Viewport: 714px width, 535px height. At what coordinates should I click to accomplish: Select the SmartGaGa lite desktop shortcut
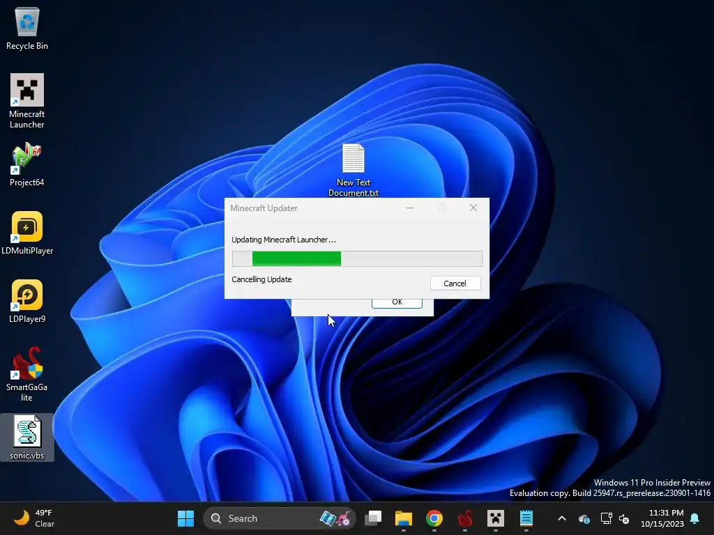click(27, 374)
